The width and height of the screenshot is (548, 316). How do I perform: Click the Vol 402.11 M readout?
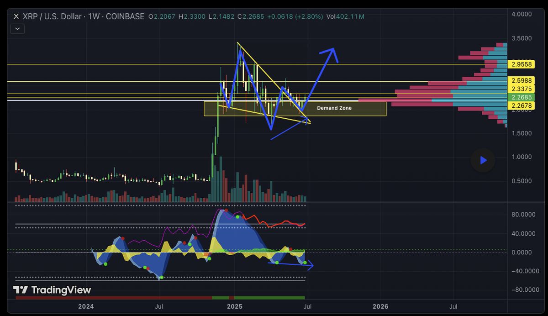(345, 16)
